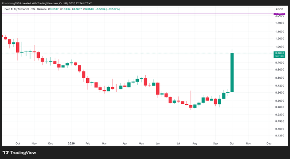This screenshot has width=290, height=159.
Task: Click the May label on time axis
Action: 141,144
